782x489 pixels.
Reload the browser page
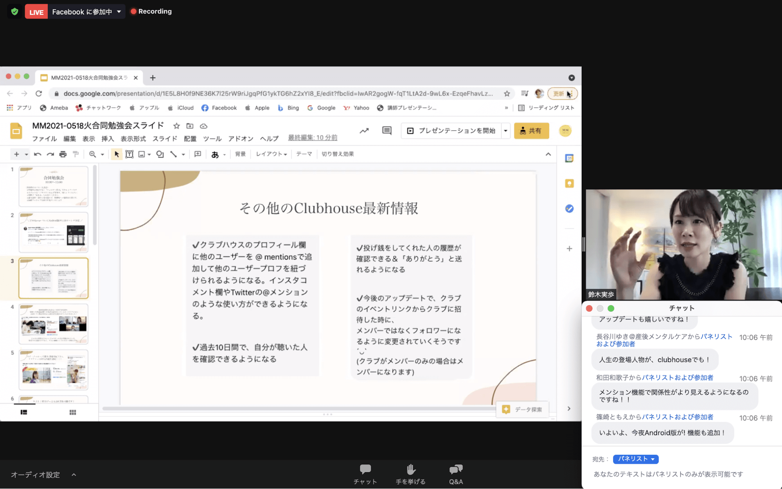[38, 93]
